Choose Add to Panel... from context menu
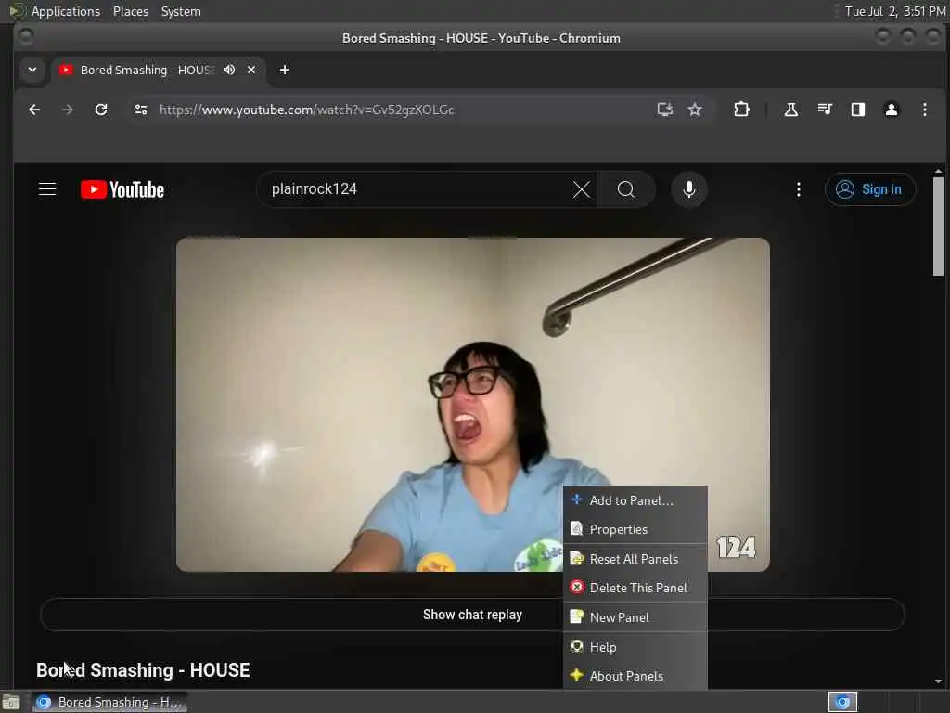This screenshot has height=713, width=950. tap(635, 500)
